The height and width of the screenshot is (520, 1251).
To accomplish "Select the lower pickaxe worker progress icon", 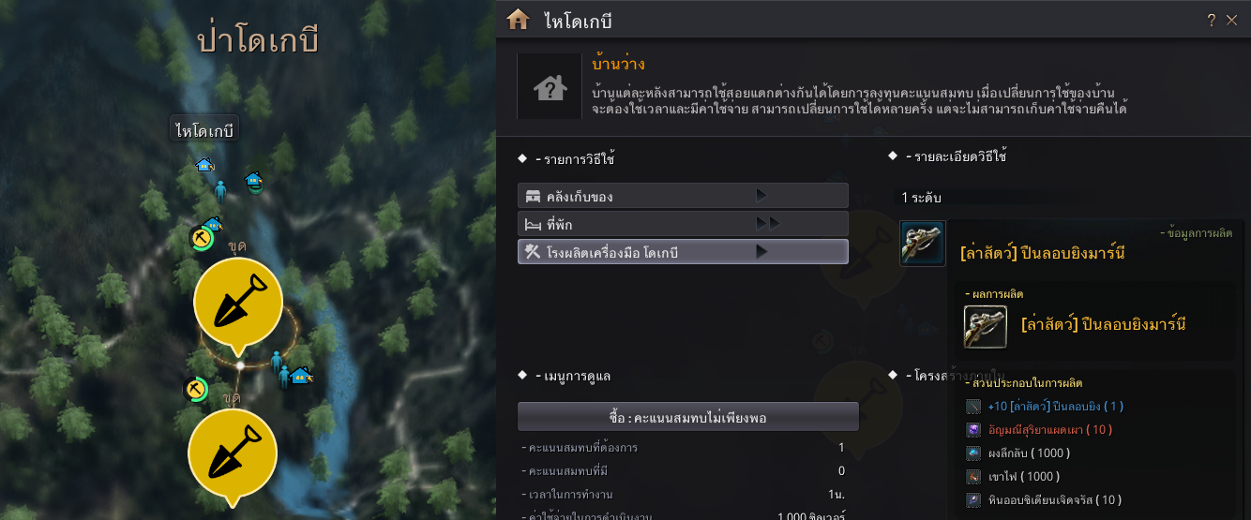I will (x=196, y=389).
